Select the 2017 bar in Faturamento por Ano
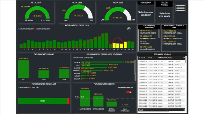 point(24,69)
